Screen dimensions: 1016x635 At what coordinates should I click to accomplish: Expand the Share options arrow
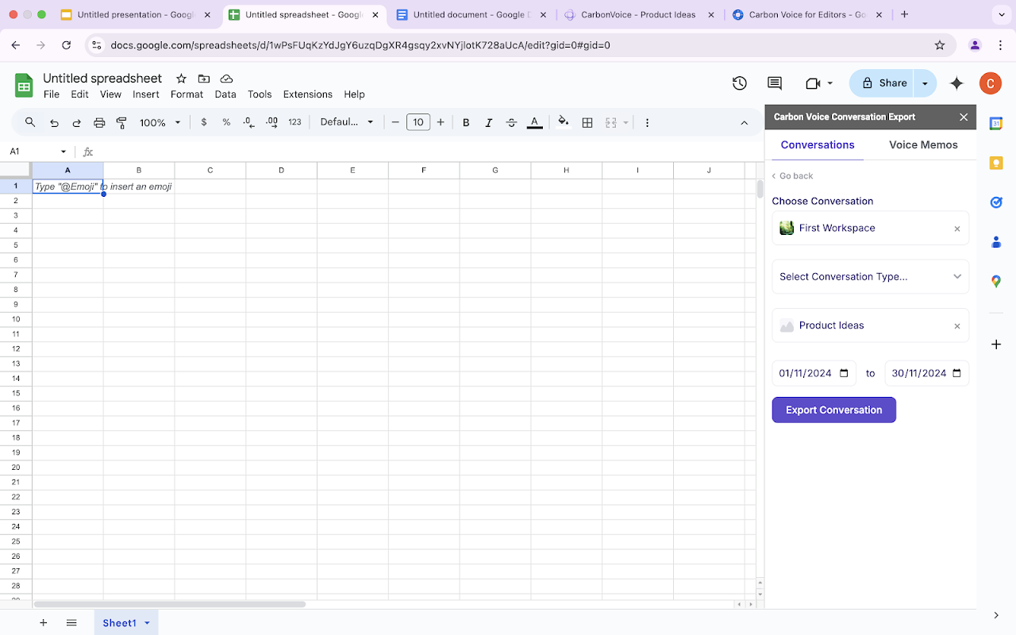click(925, 83)
